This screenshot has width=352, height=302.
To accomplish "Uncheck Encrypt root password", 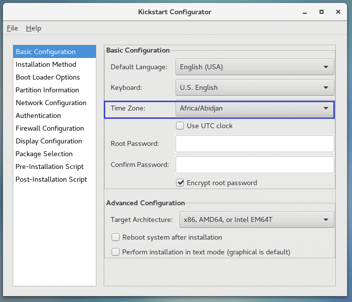I will (180, 183).
